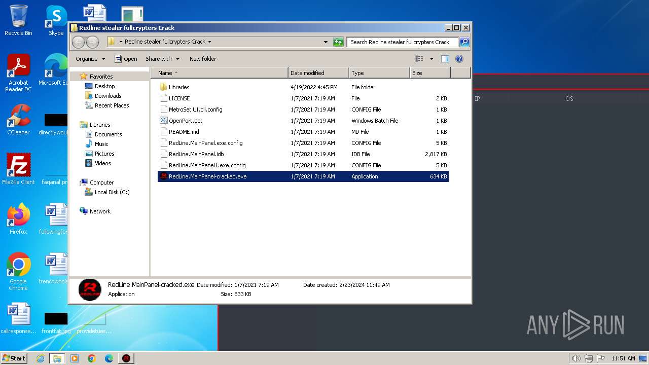649x365 pixels.
Task: Select Videos library in navigation pane
Action: point(102,163)
